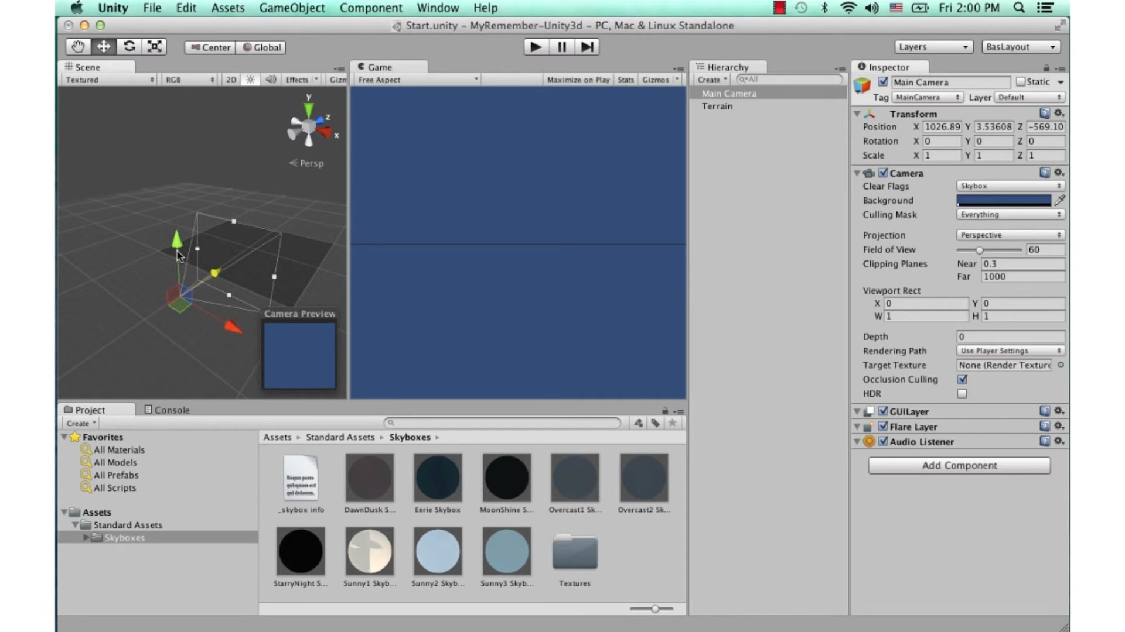Lock the Project panel
Screen dimensions: 1125x632
coord(665,411)
